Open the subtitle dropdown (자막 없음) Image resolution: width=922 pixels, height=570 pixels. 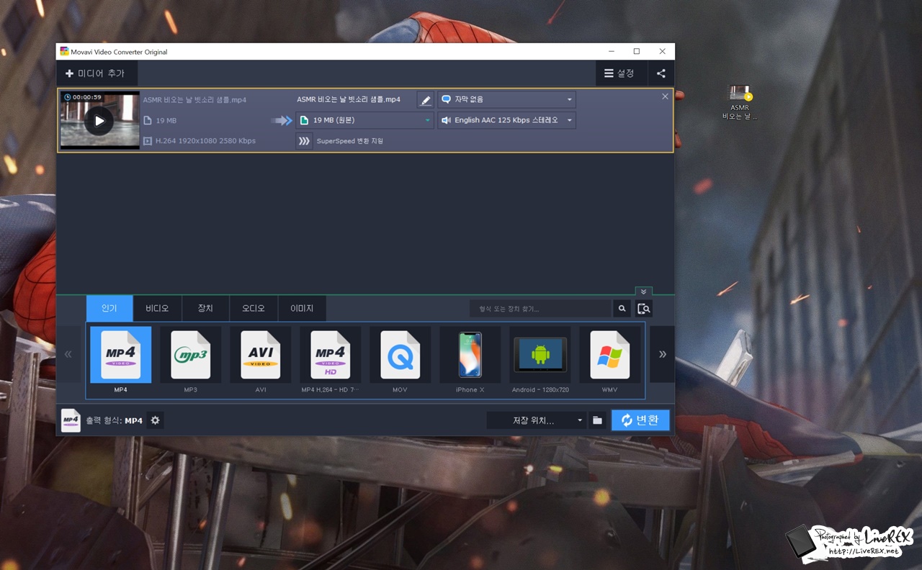point(507,99)
